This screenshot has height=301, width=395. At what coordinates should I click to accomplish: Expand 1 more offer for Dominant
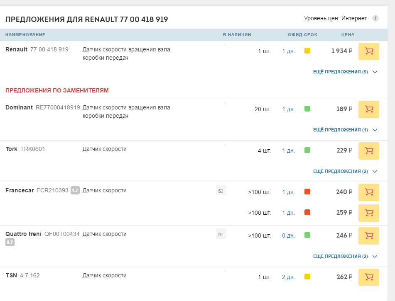pyautogui.click(x=345, y=130)
